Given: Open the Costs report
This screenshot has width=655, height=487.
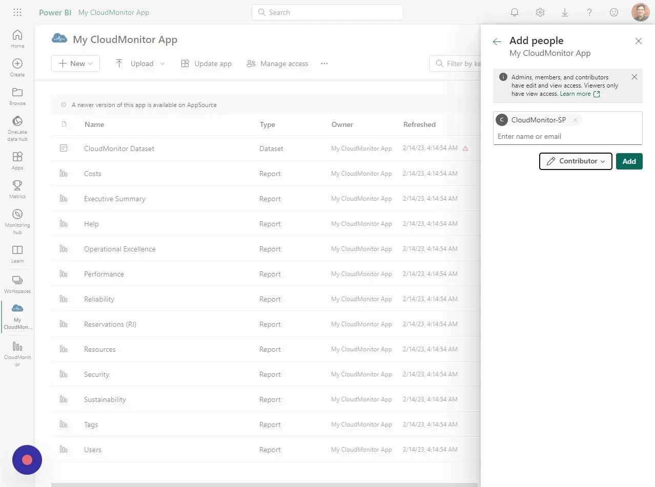Looking at the screenshot, I should 93,174.
